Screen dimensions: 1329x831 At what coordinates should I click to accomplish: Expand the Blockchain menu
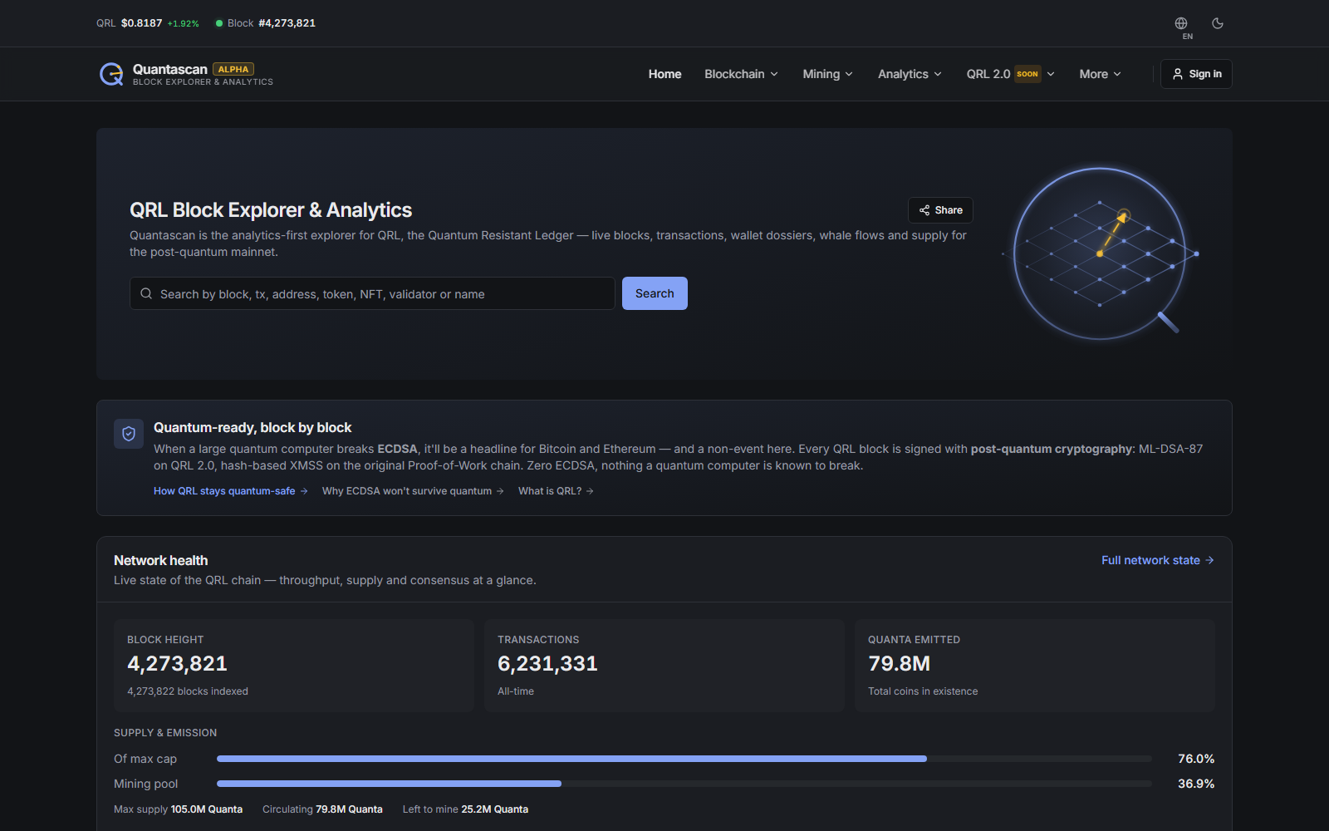(741, 74)
